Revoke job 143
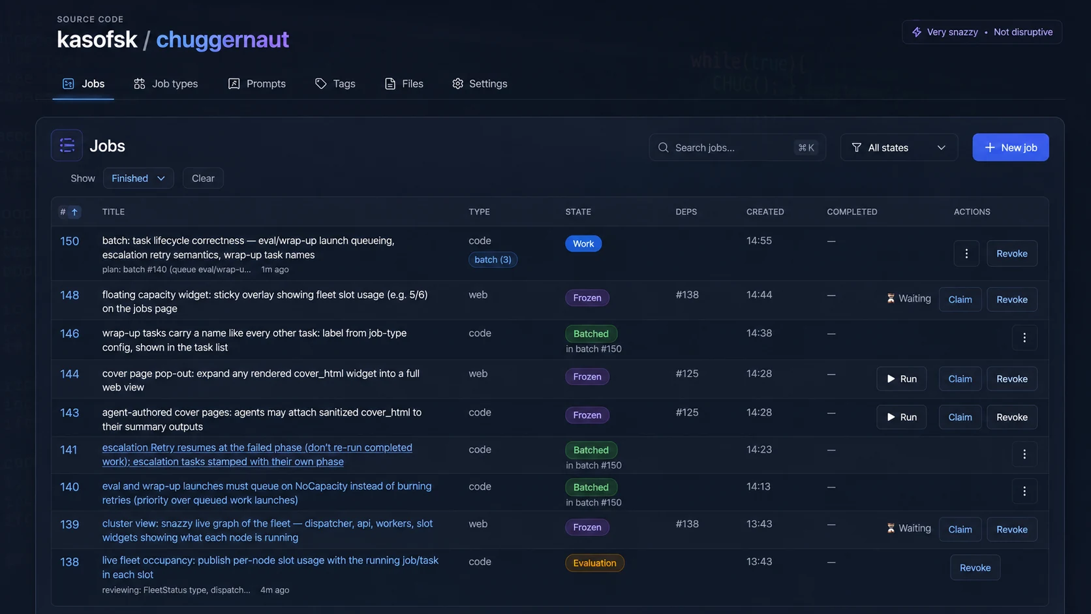The height and width of the screenshot is (614, 1091). tap(1012, 418)
